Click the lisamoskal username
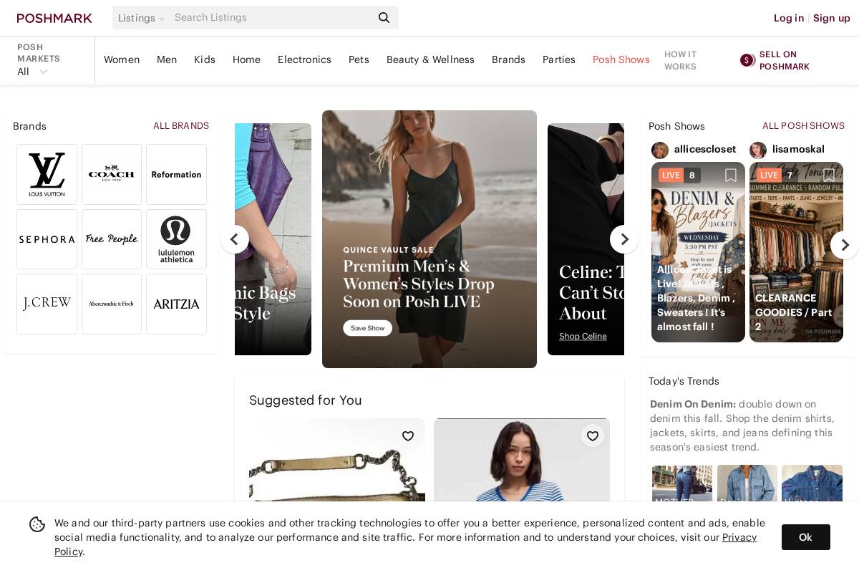The height and width of the screenshot is (573, 859). (798, 149)
